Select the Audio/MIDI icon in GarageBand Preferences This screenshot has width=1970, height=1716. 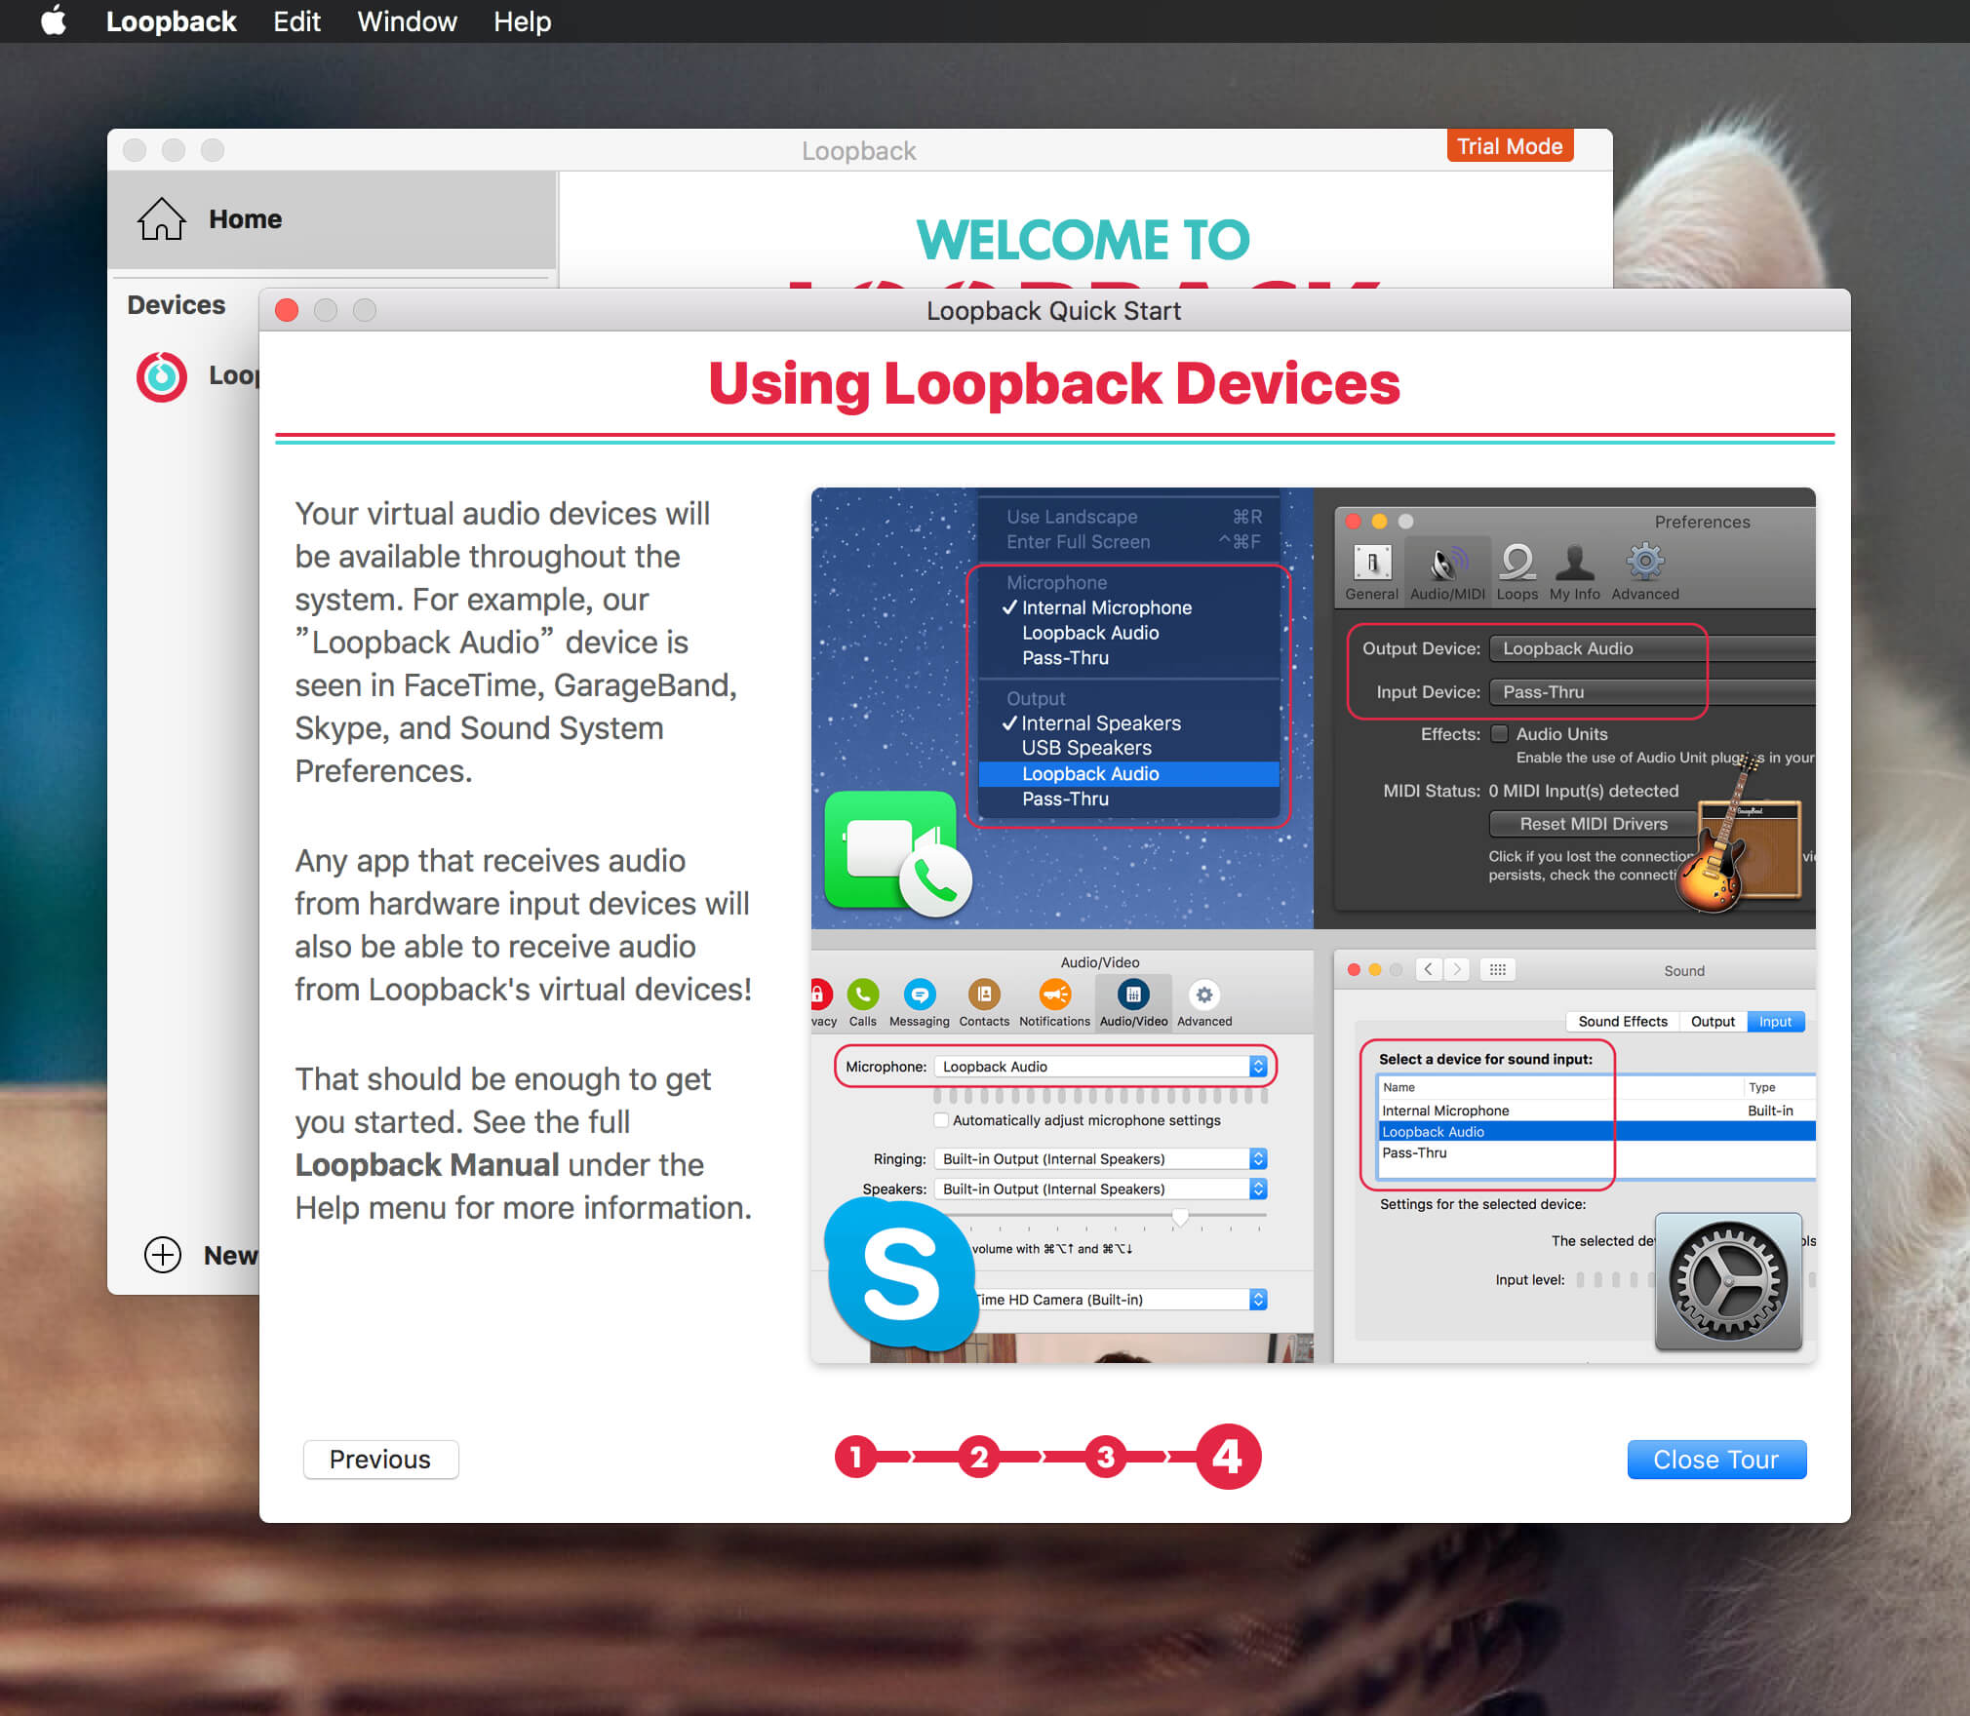coord(1447,572)
